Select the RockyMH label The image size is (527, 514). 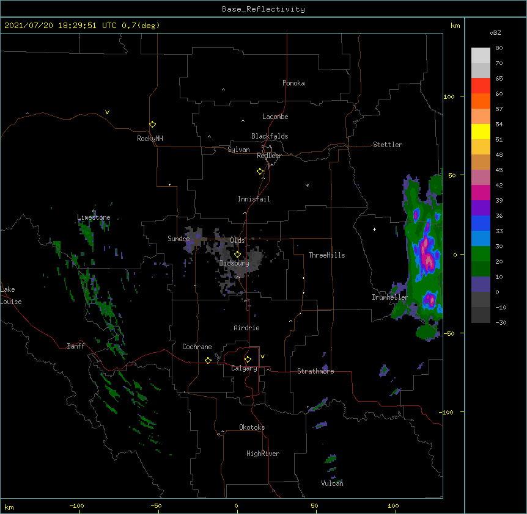click(150, 139)
